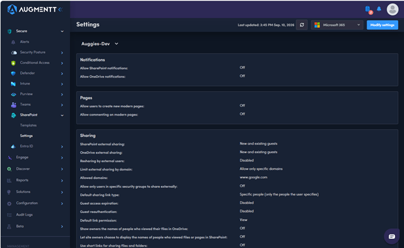Expand Reports section arrow
The width and height of the screenshot is (404, 248).
(x=62, y=181)
